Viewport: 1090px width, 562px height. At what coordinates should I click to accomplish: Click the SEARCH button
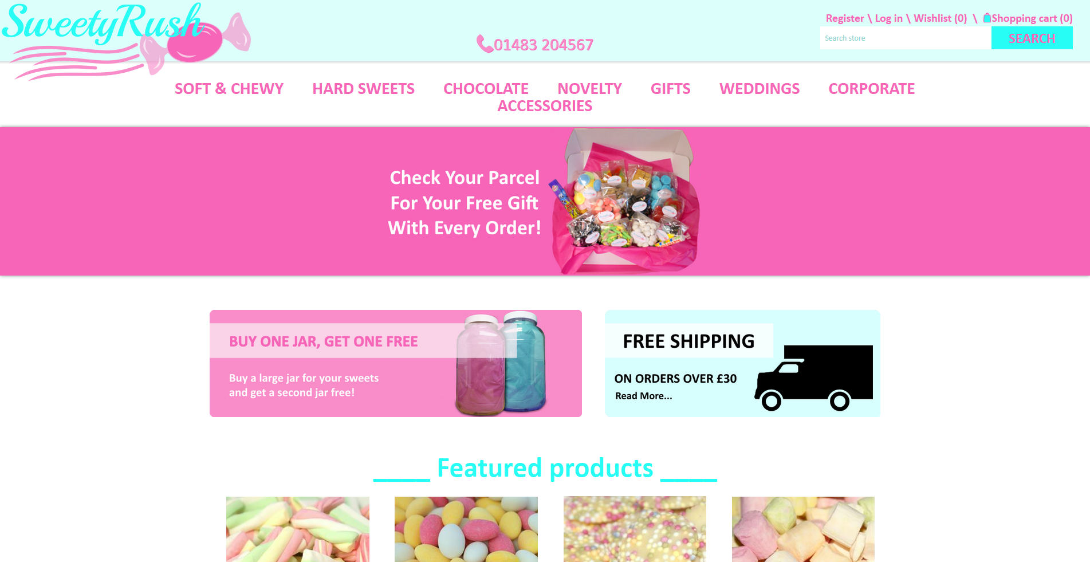click(1032, 38)
